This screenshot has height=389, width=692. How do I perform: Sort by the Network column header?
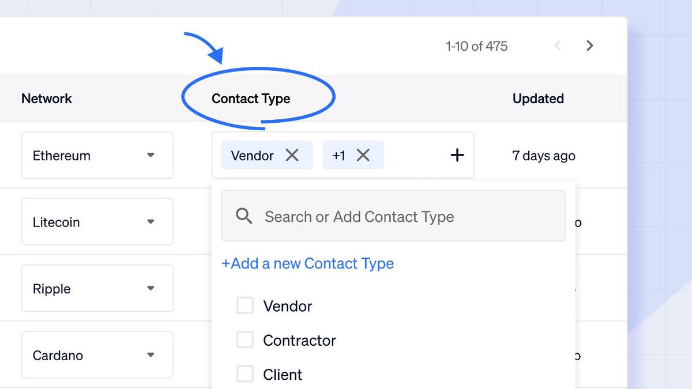tap(47, 99)
